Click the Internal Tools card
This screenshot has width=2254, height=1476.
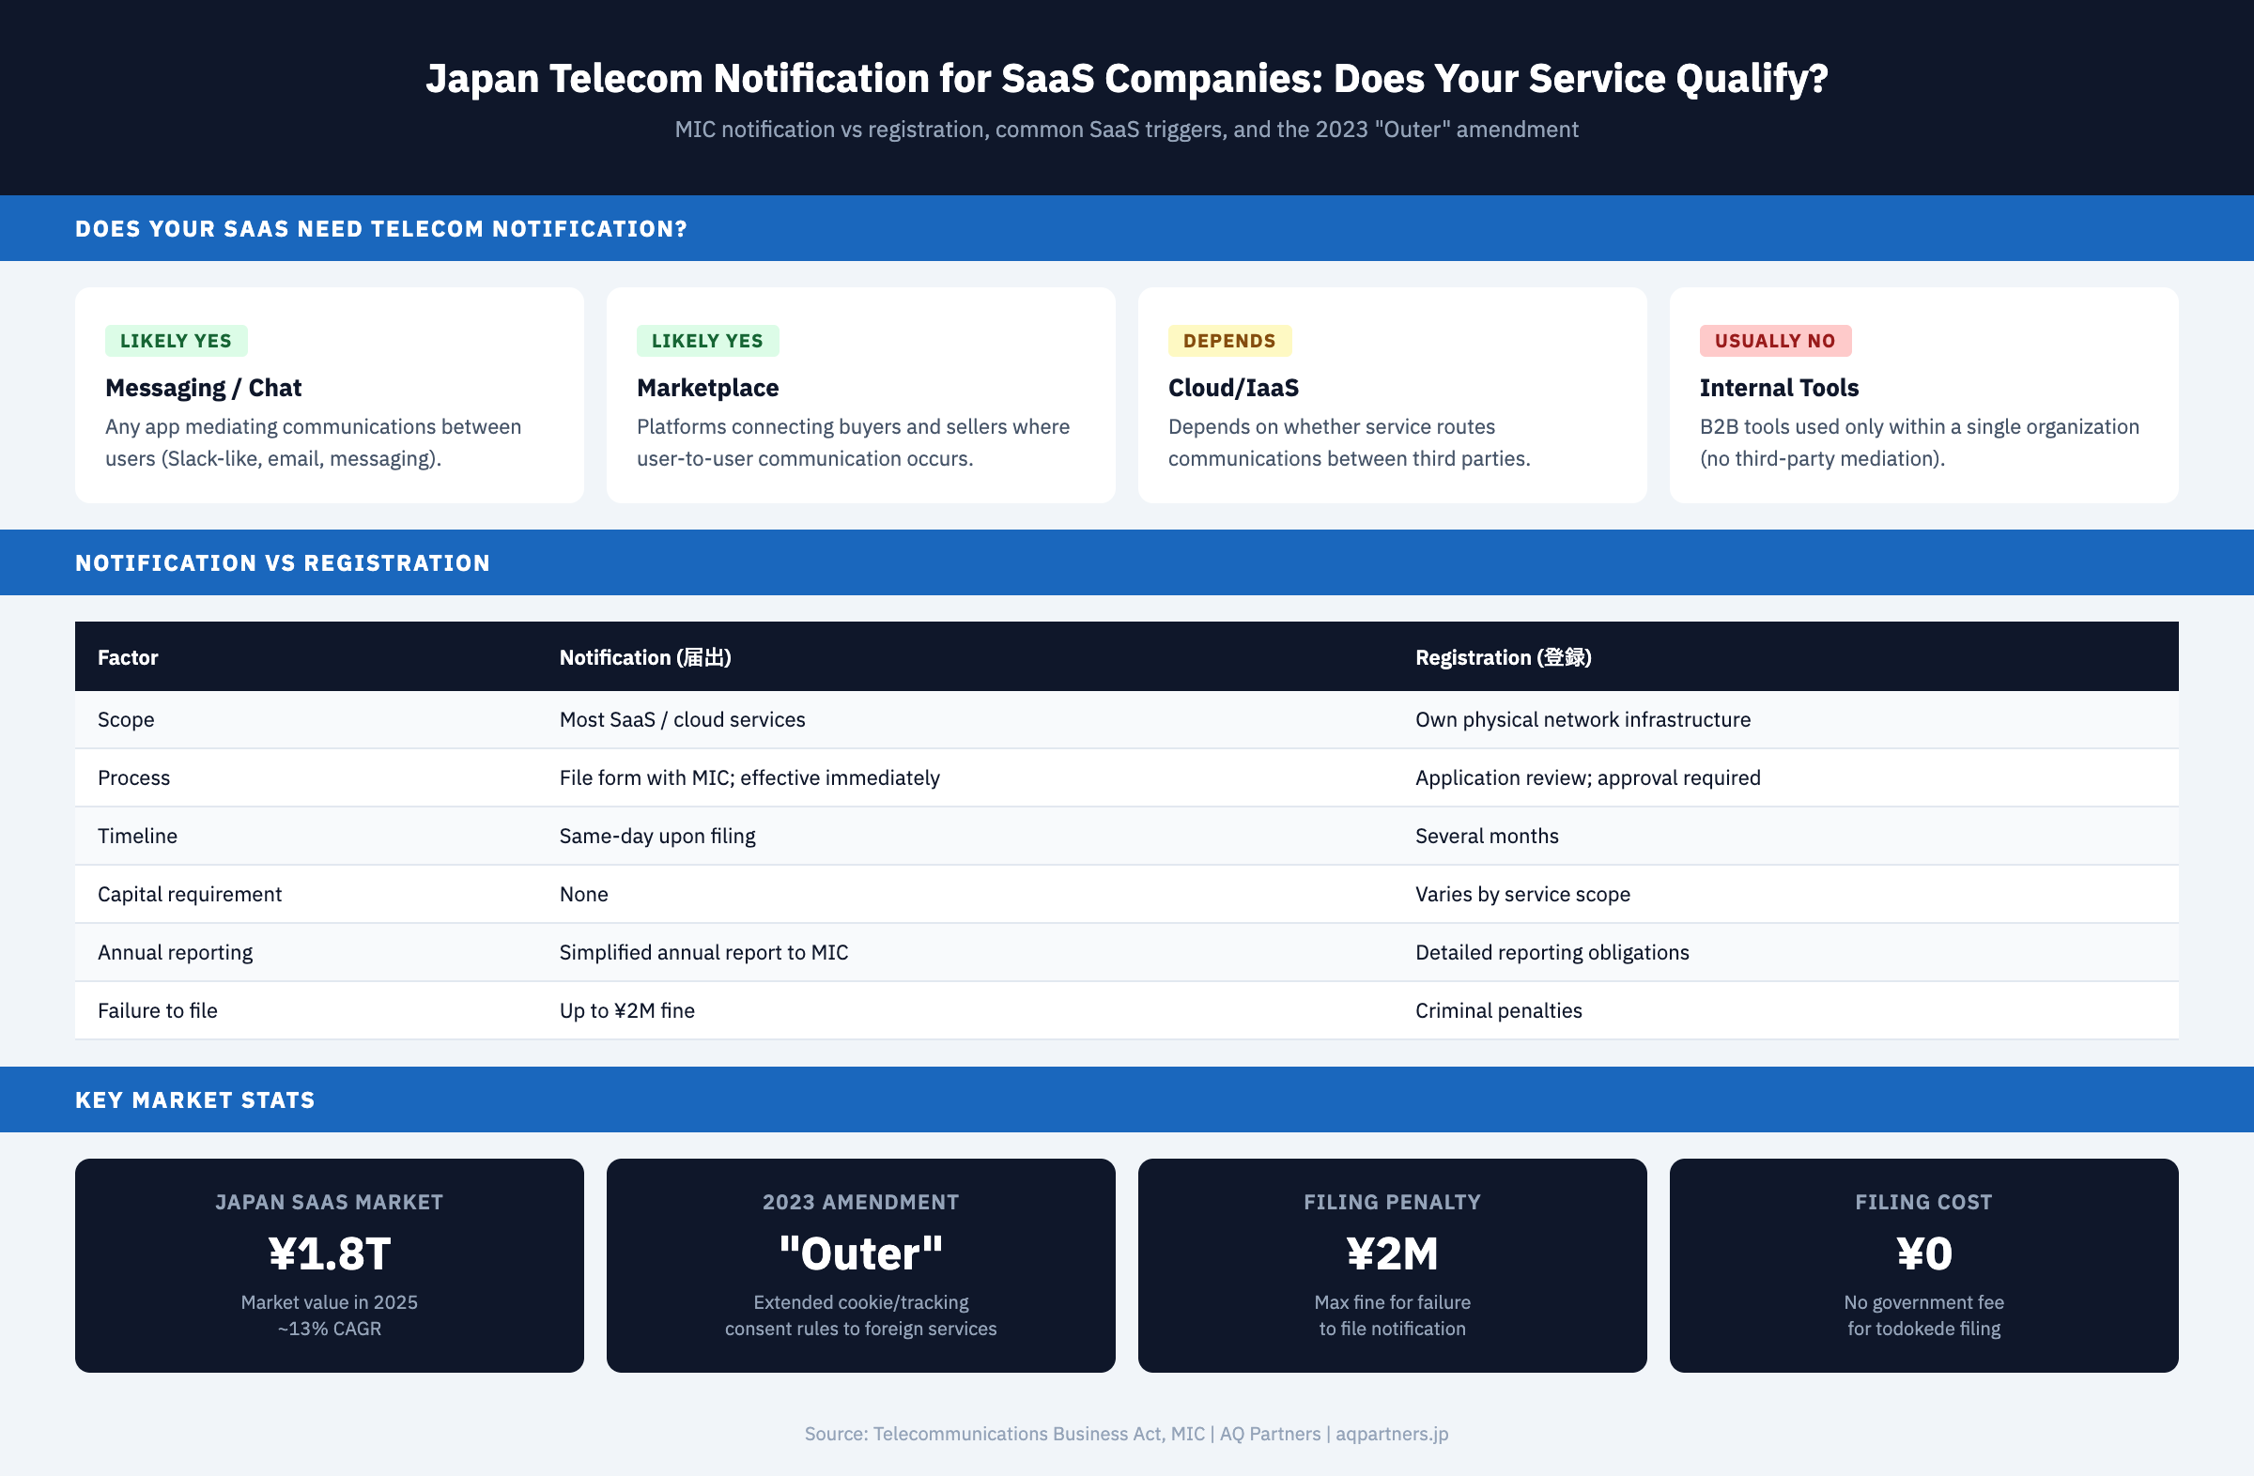1922,394
